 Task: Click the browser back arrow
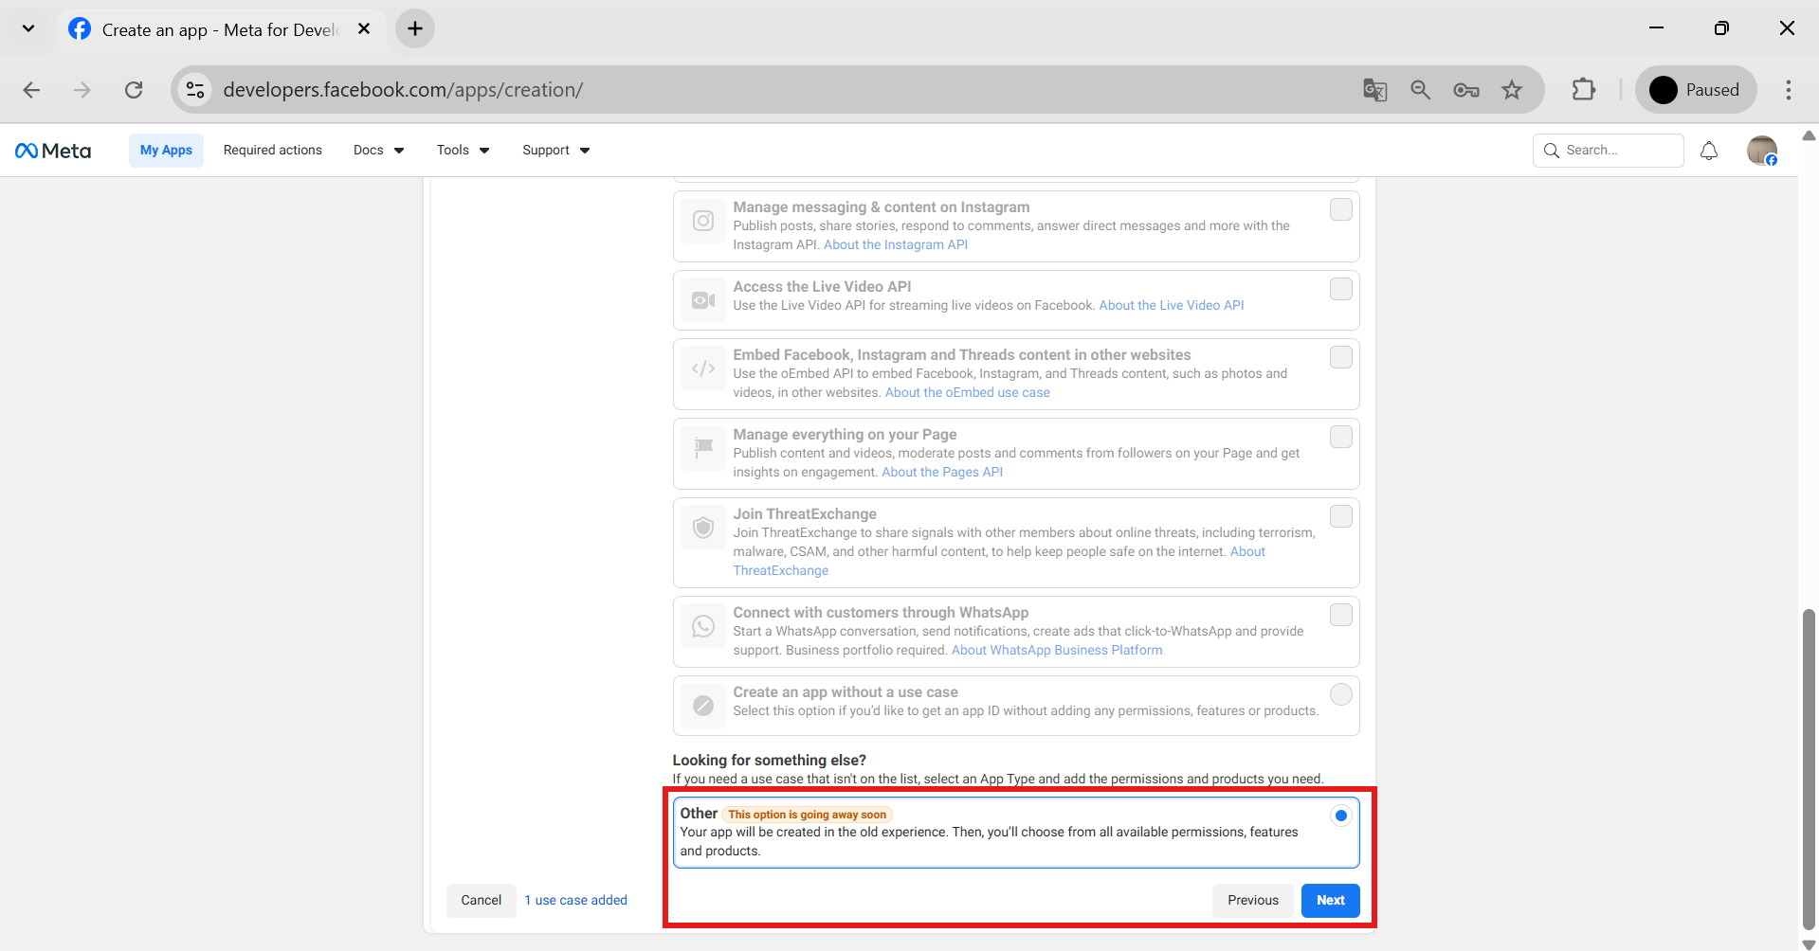(x=31, y=90)
